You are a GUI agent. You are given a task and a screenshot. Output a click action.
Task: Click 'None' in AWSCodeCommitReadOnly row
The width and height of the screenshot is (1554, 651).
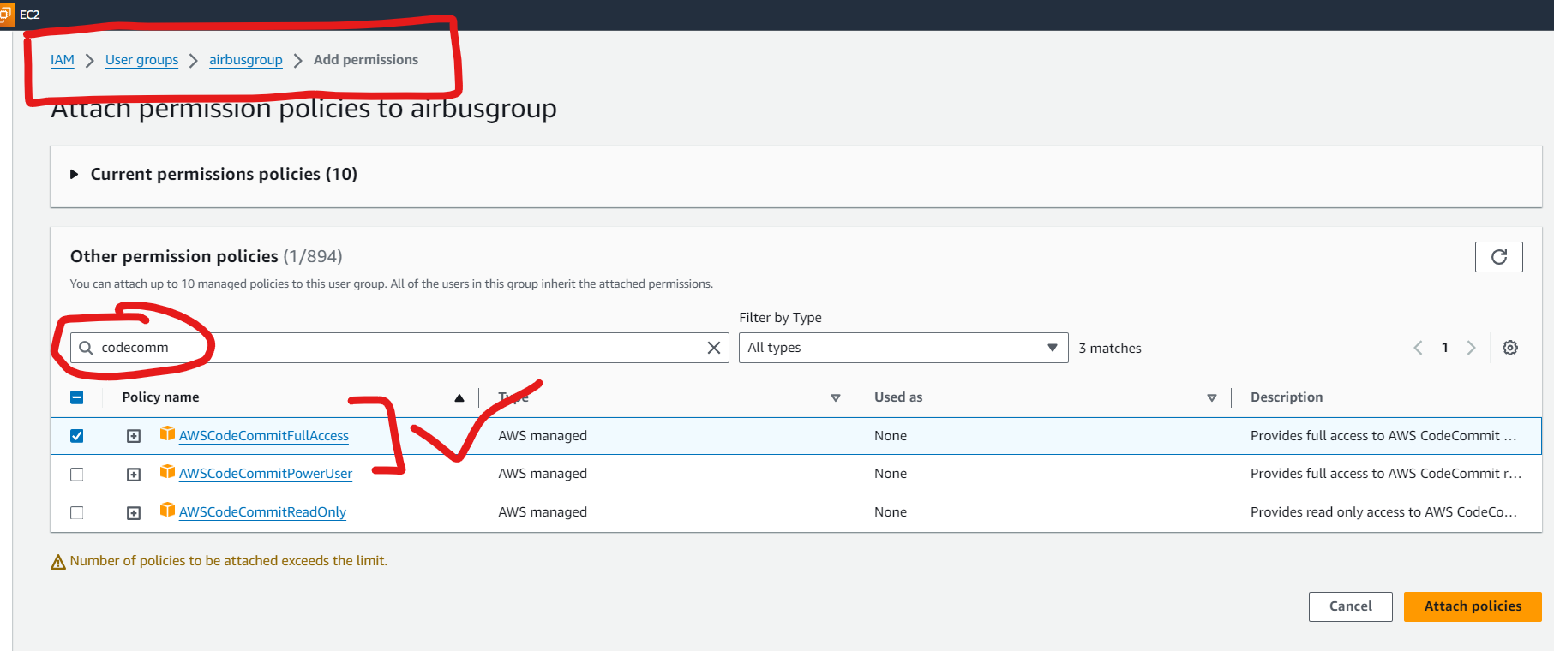click(x=891, y=512)
